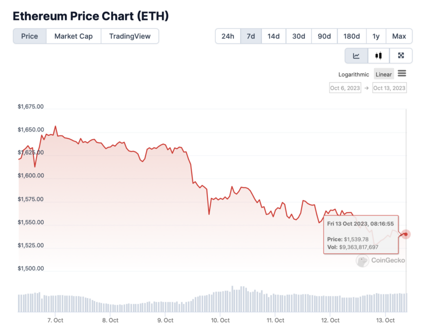The image size is (425, 333).
Task: Click the CoinGecko logo watermark
Action: 380,260
